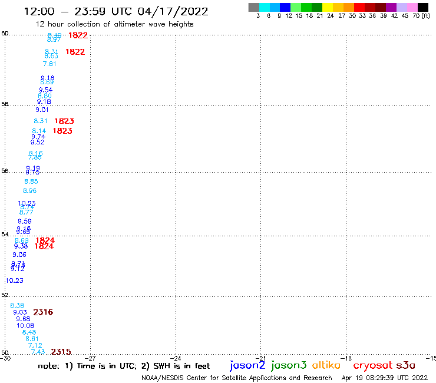
Task: Click the 10.08 wave height value
Action: (25, 326)
